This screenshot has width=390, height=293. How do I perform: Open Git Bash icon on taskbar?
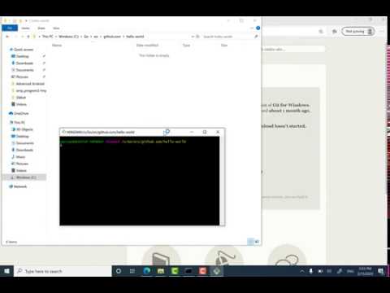216,271
